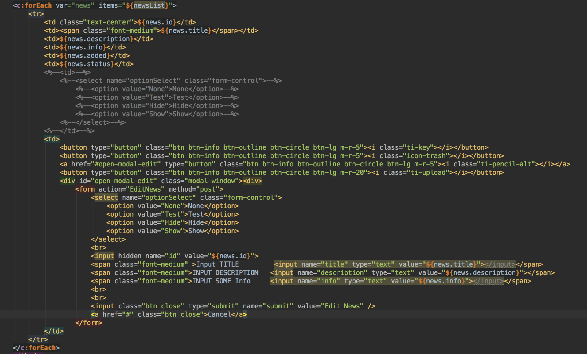Click the button line with icon-trash class
Image resolution: width=587 pixels, height=354 pixels.
pos(282,156)
